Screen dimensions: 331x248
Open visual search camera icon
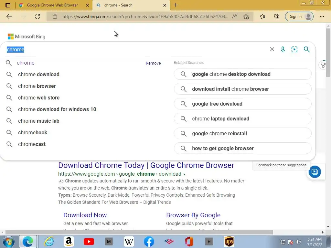tap(294, 49)
